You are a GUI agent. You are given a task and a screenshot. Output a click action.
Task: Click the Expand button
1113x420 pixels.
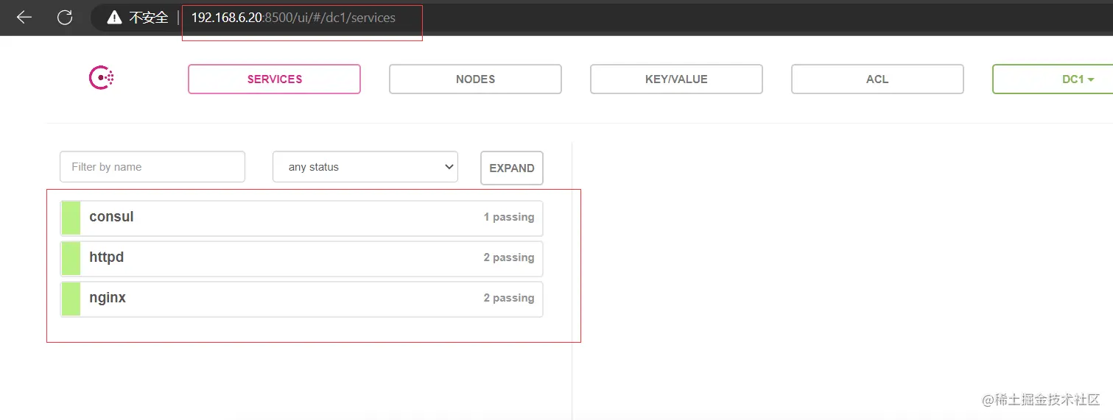(512, 168)
